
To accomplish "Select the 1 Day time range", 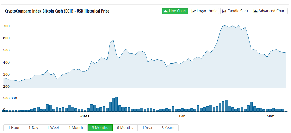I will 34,127.
